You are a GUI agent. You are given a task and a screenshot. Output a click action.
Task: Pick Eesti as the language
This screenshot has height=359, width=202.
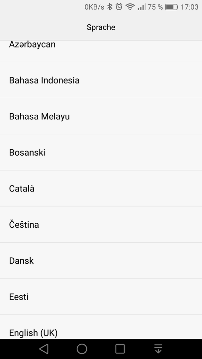coord(101,297)
